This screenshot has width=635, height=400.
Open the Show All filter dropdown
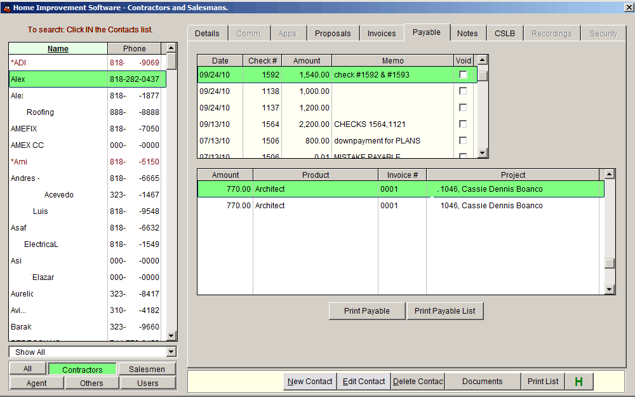(x=171, y=352)
